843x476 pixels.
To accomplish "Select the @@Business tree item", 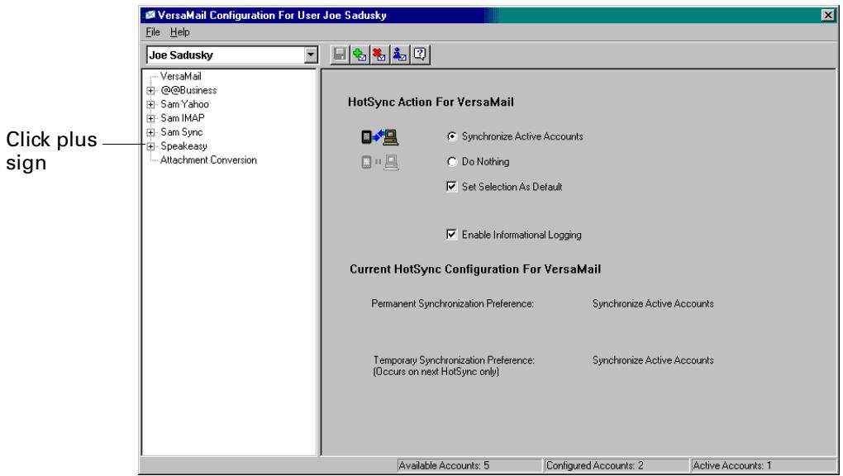I will pos(188,90).
